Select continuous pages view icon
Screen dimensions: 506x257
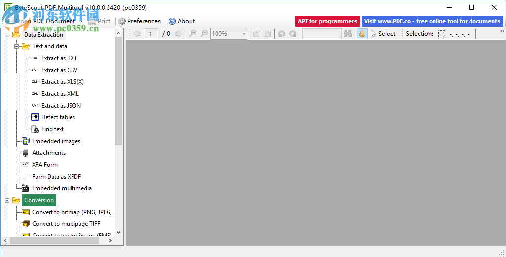267,34
